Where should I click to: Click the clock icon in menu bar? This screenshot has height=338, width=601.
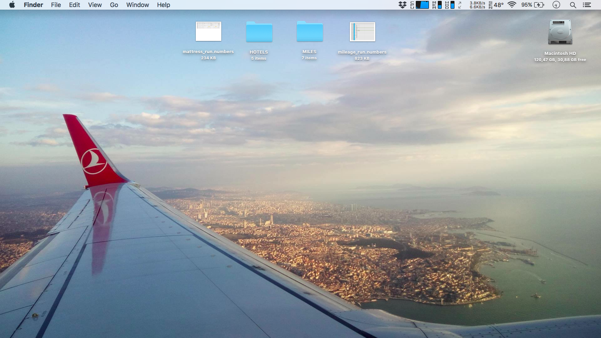(x=557, y=5)
